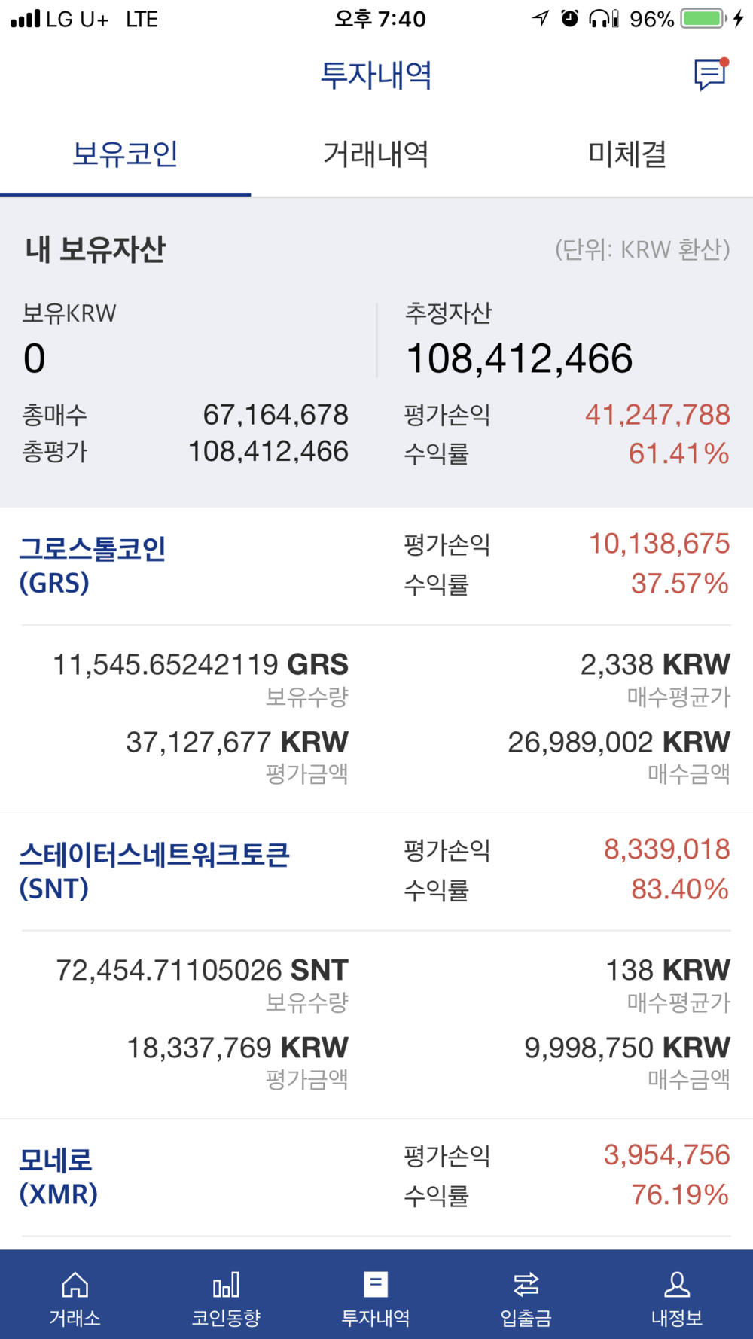This screenshot has height=1339, width=753.
Task: Tap the 투자내역 page title
Action: click(x=376, y=75)
